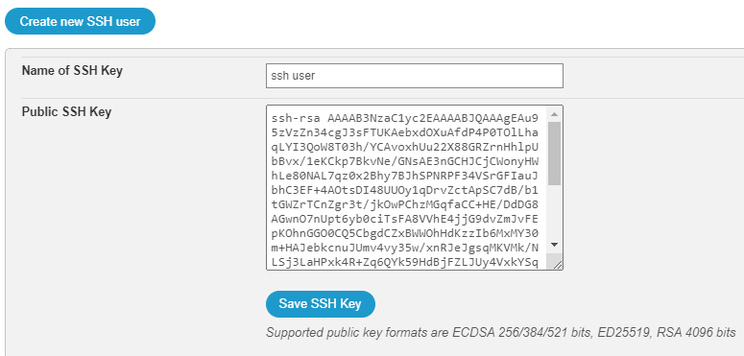Place cursor in key line starting "pKOhnGGO0CQ5"
This screenshot has width=744, height=356.
coord(405,234)
